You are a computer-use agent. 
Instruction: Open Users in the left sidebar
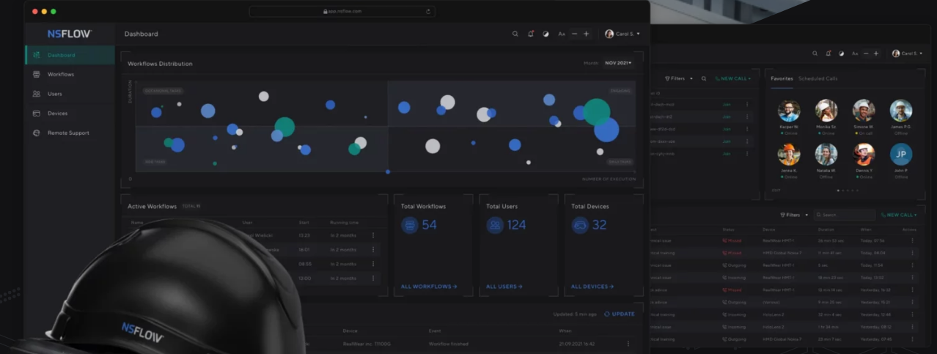pos(69,94)
